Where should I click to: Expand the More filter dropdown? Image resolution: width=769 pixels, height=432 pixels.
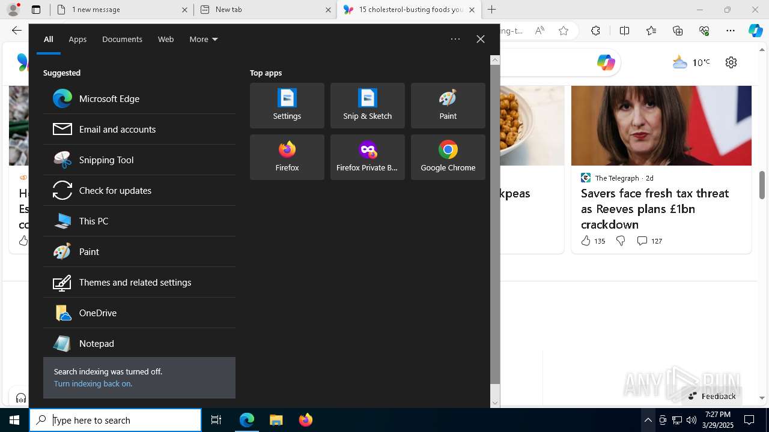204,39
